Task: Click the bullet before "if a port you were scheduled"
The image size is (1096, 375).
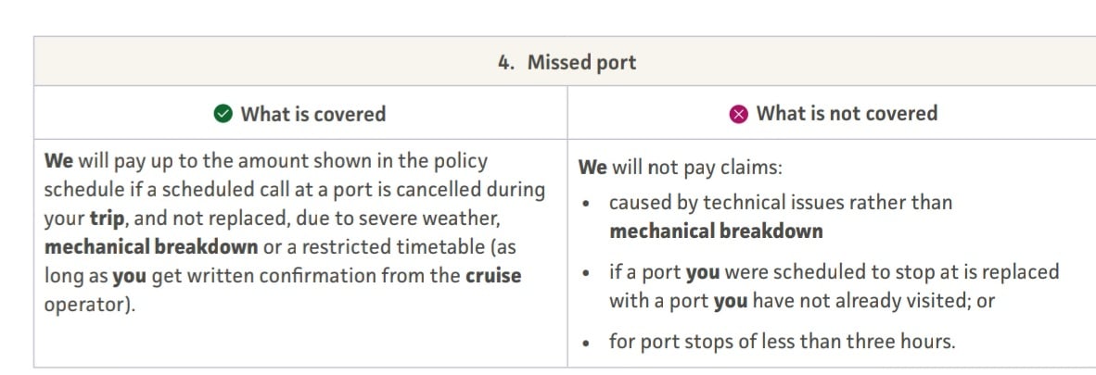Action: (x=588, y=274)
